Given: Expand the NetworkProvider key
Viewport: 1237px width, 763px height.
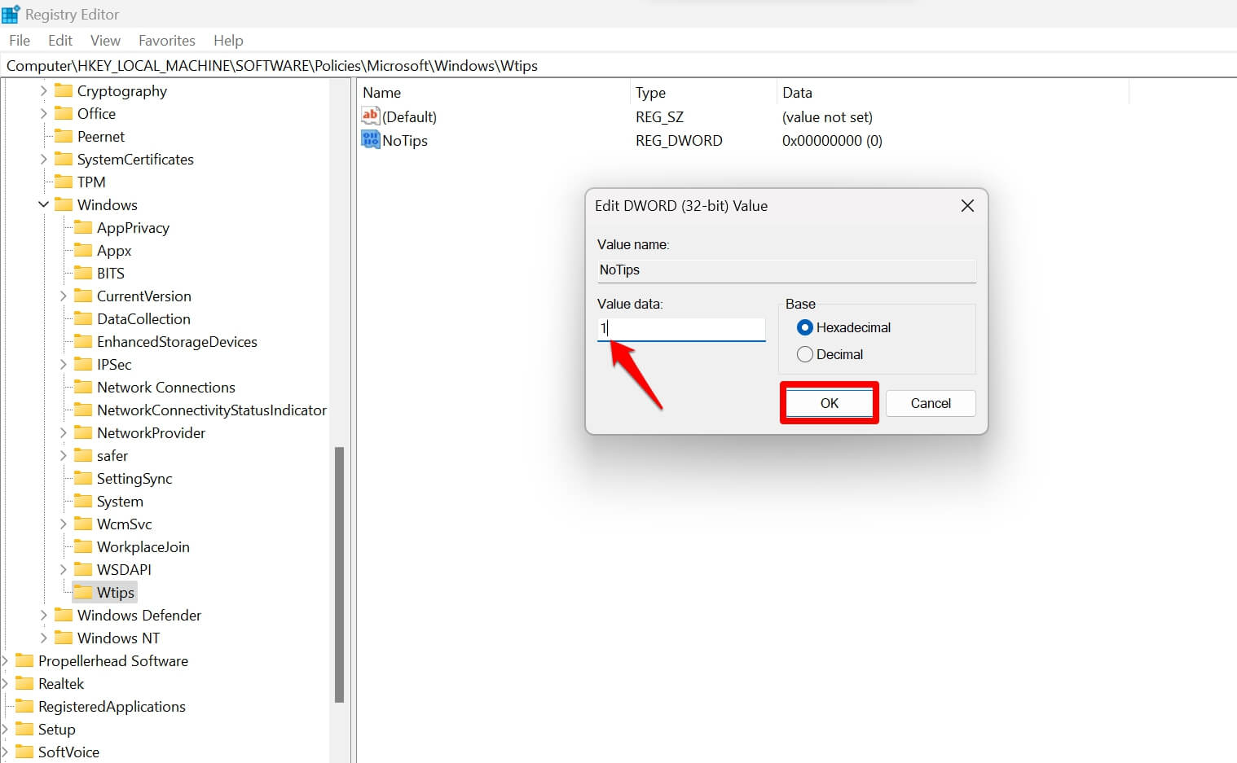Looking at the screenshot, I should (64, 432).
